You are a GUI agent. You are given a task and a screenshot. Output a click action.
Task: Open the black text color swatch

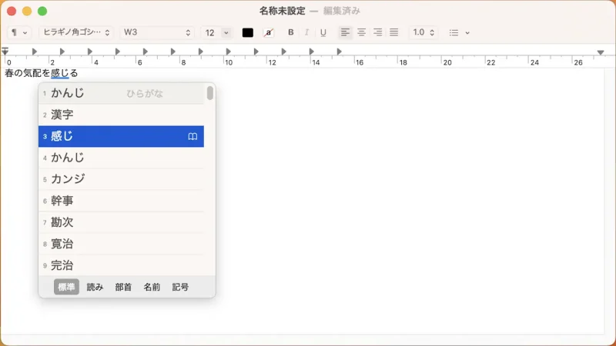click(x=248, y=32)
